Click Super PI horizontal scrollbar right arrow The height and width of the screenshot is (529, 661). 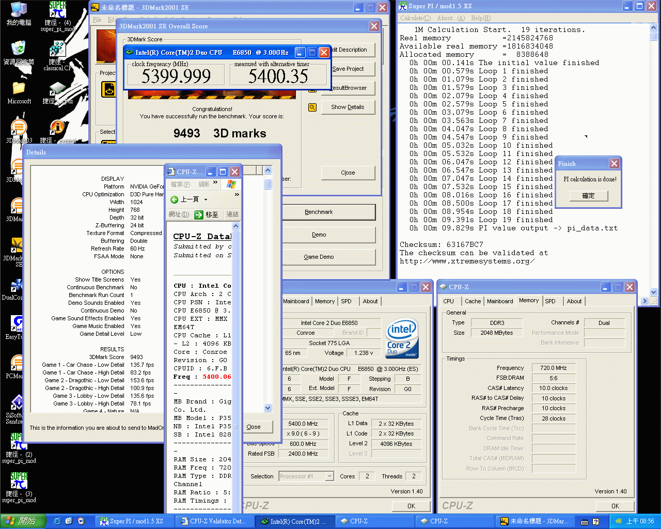tap(644, 301)
